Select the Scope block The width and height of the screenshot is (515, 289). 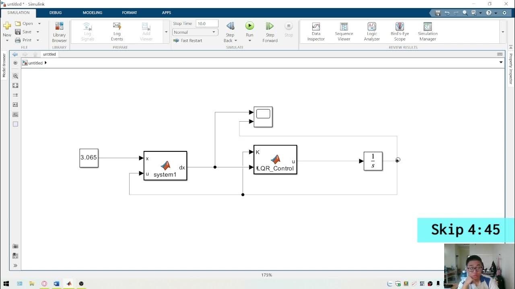[x=263, y=117]
